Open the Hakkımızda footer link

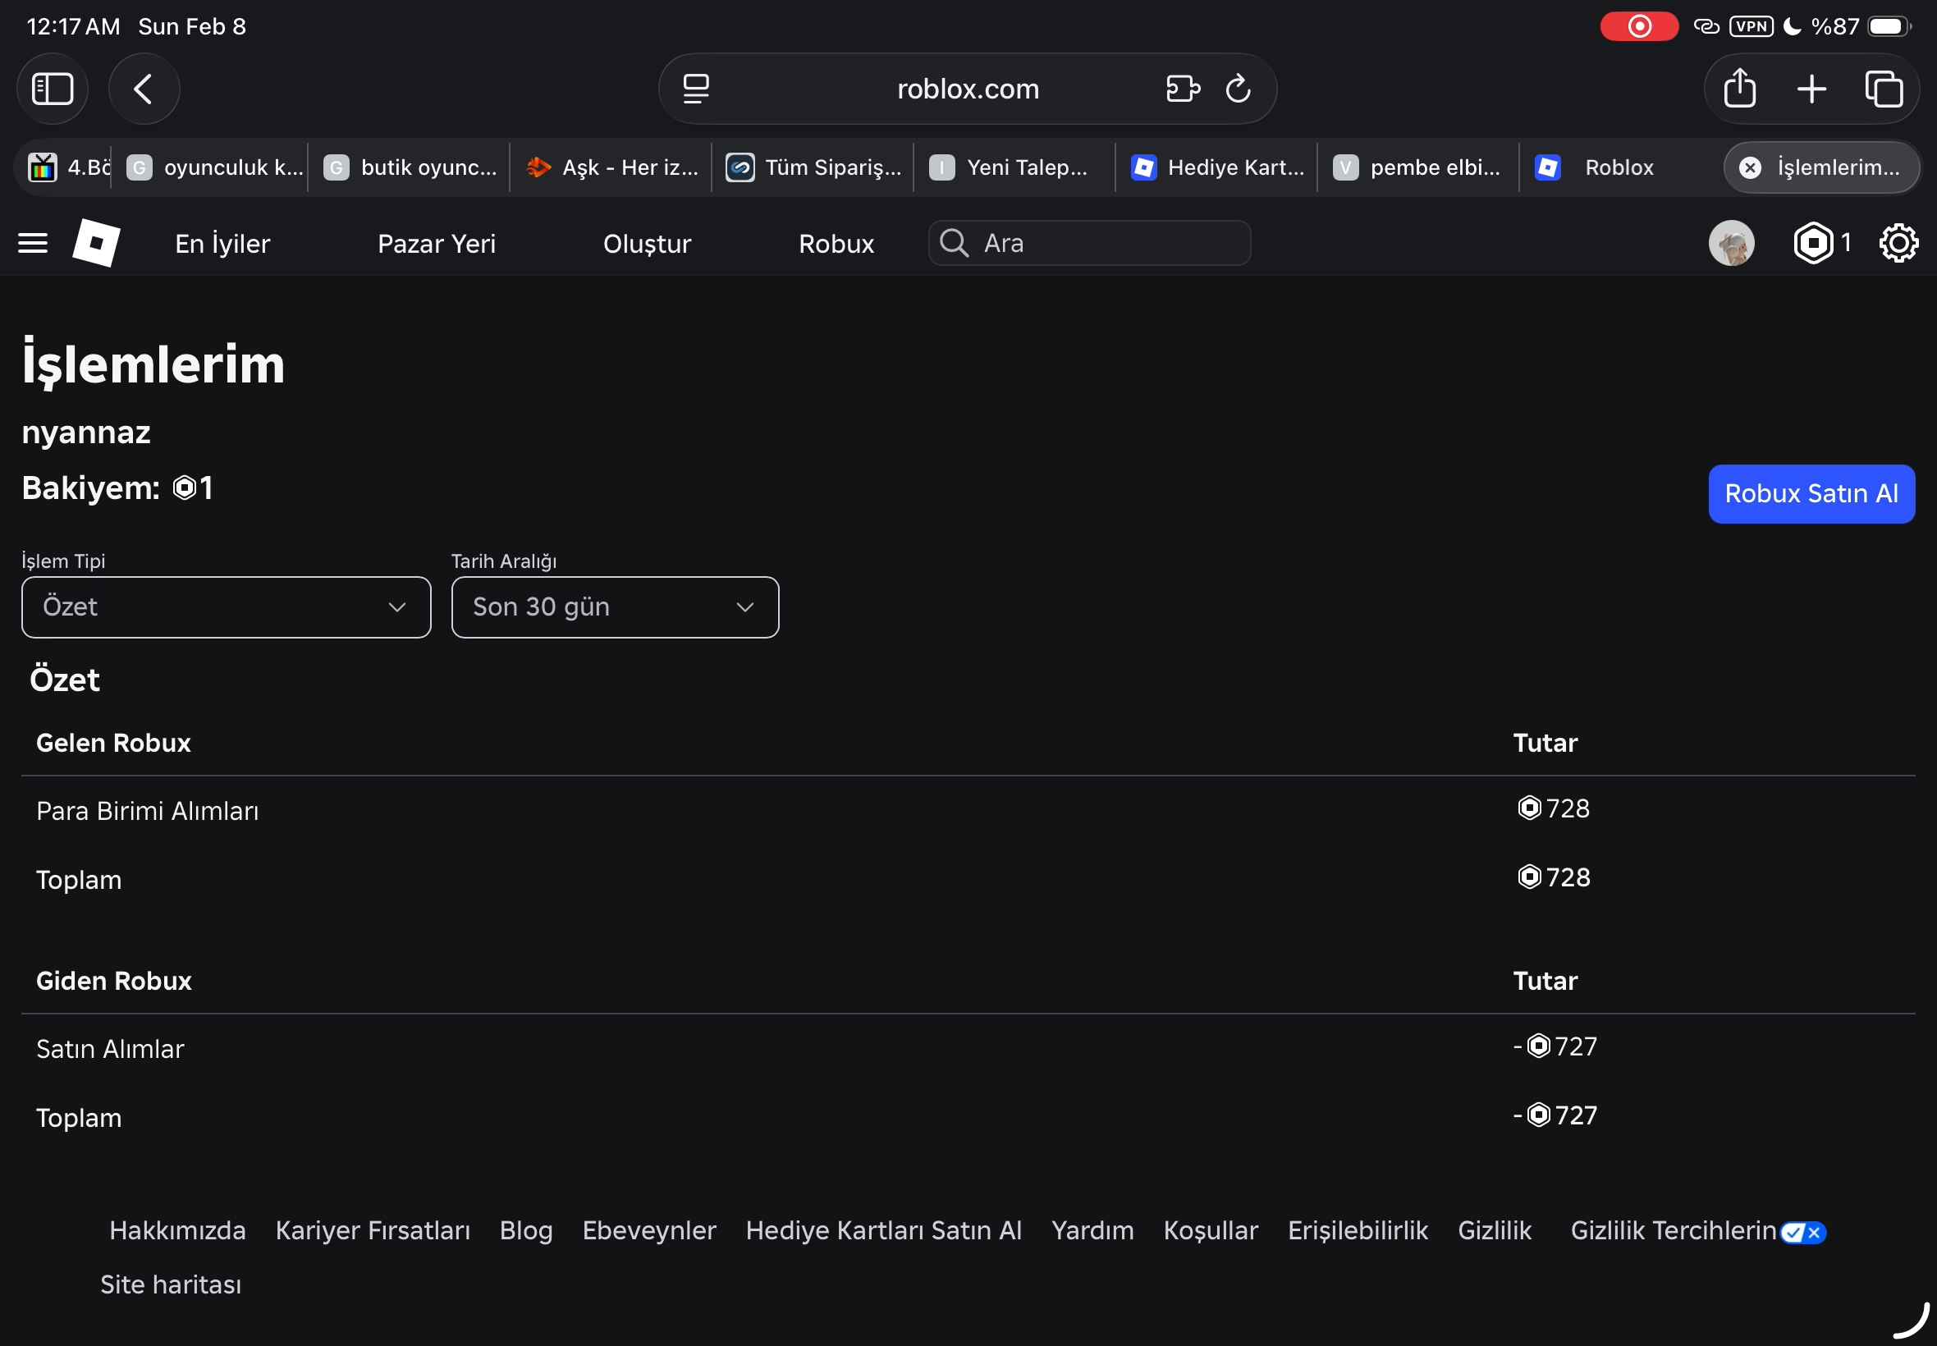coord(177,1231)
